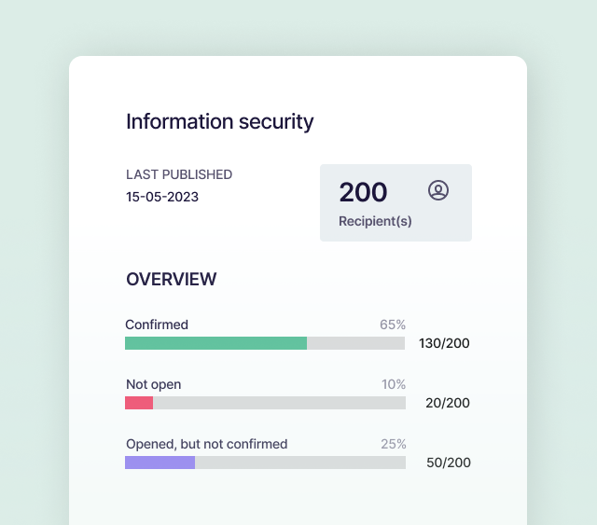Click the 10% percentage value
This screenshot has height=525, width=597.
click(394, 384)
